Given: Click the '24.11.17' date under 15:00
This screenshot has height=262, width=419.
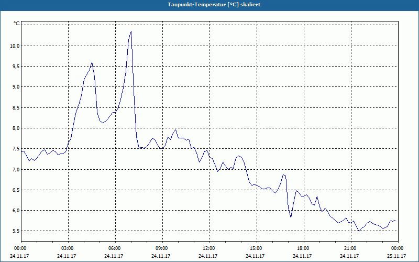Looking at the screenshot, I should tap(255, 256).
